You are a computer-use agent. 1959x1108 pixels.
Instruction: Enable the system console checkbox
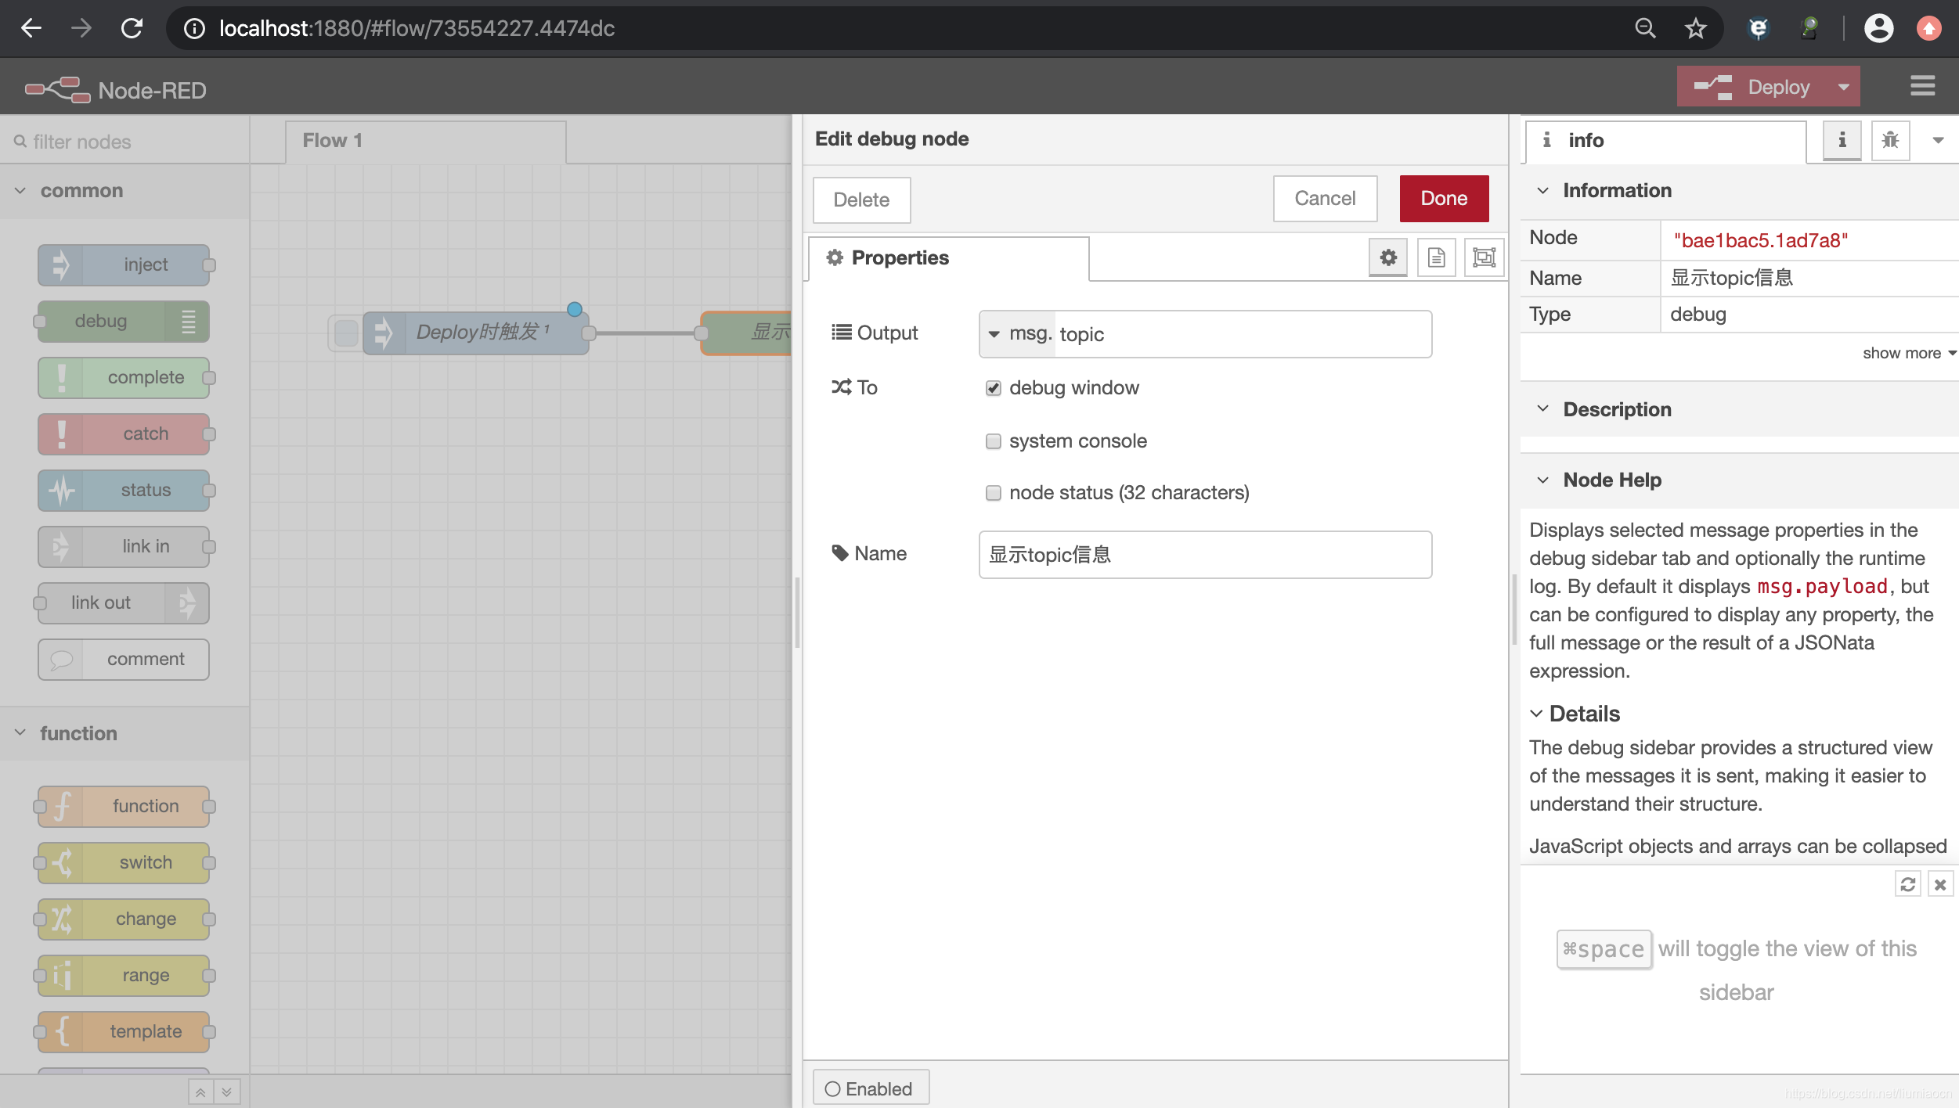993,440
